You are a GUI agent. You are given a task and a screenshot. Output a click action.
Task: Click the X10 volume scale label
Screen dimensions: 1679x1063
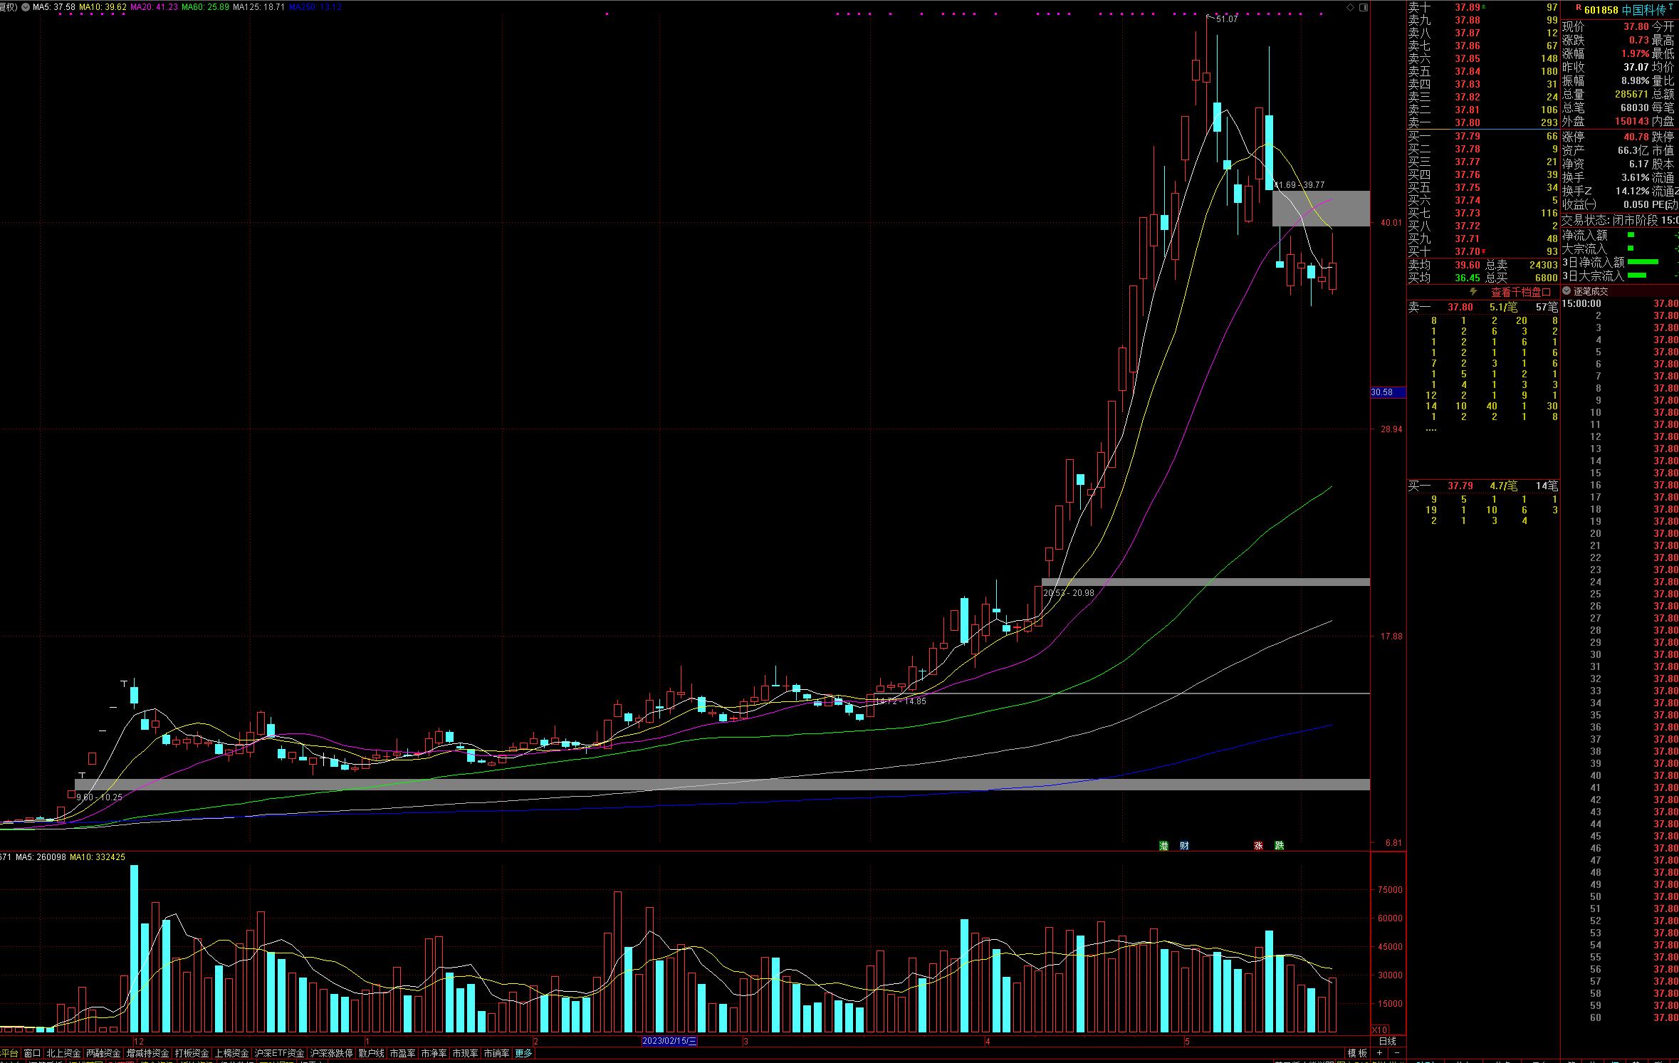(1379, 1030)
